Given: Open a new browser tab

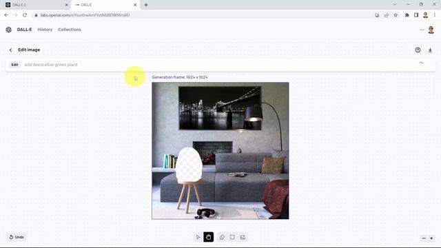Looking at the screenshot, I should [x=146, y=5].
